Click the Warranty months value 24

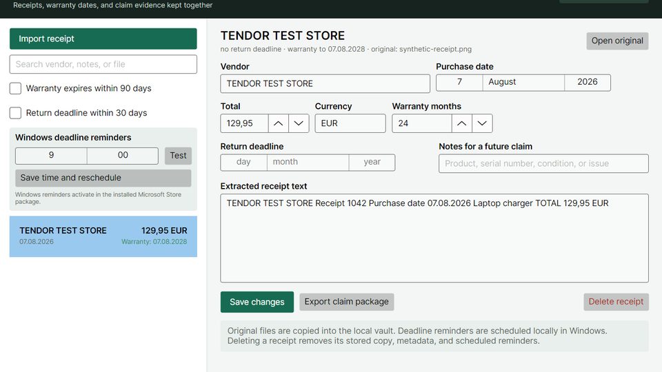(x=422, y=123)
